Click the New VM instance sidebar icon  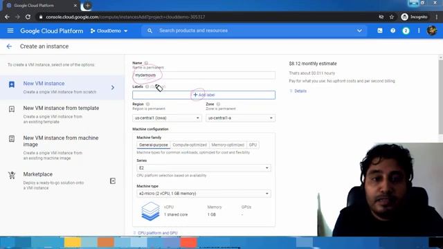point(12,84)
